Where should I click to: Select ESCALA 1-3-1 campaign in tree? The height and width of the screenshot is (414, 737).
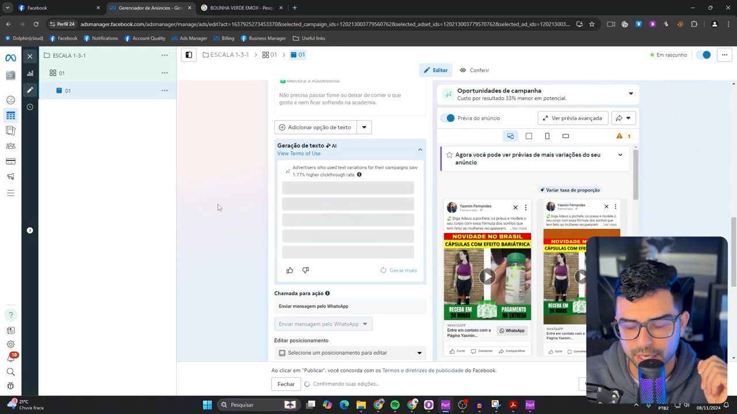[69, 55]
